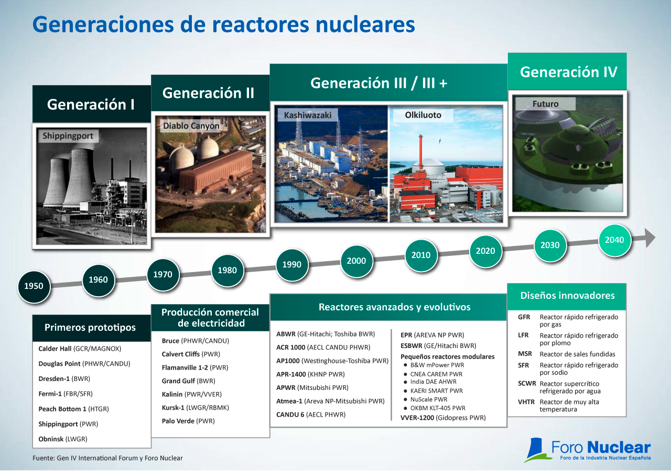Click the Generación II header
This screenshot has width=671, height=471.
210,93
